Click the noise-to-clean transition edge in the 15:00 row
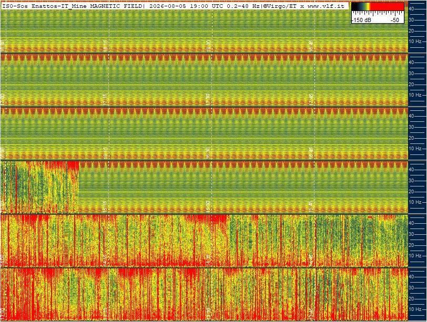This screenshot has width=427, height=322. (x=79, y=187)
